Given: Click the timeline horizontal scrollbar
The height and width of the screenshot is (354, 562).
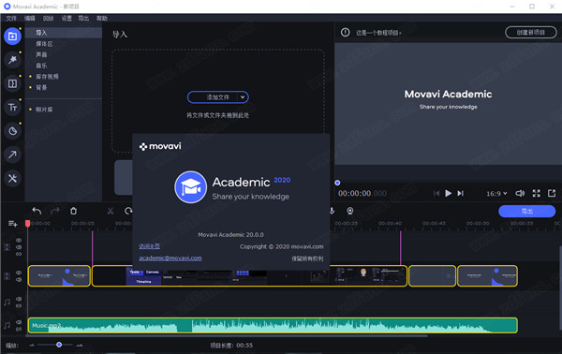Looking at the screenshot, I should click(228, 336).
